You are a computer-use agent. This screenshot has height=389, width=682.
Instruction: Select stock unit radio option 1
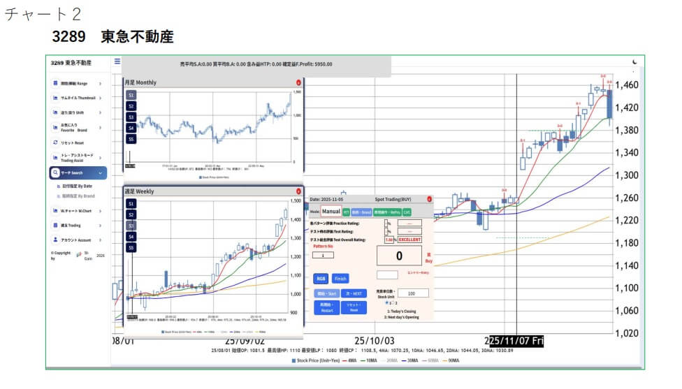[387, 303]
